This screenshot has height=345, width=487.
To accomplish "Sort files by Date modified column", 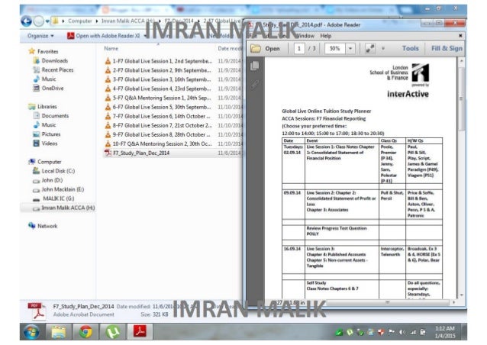I will (x=230, y=48).
